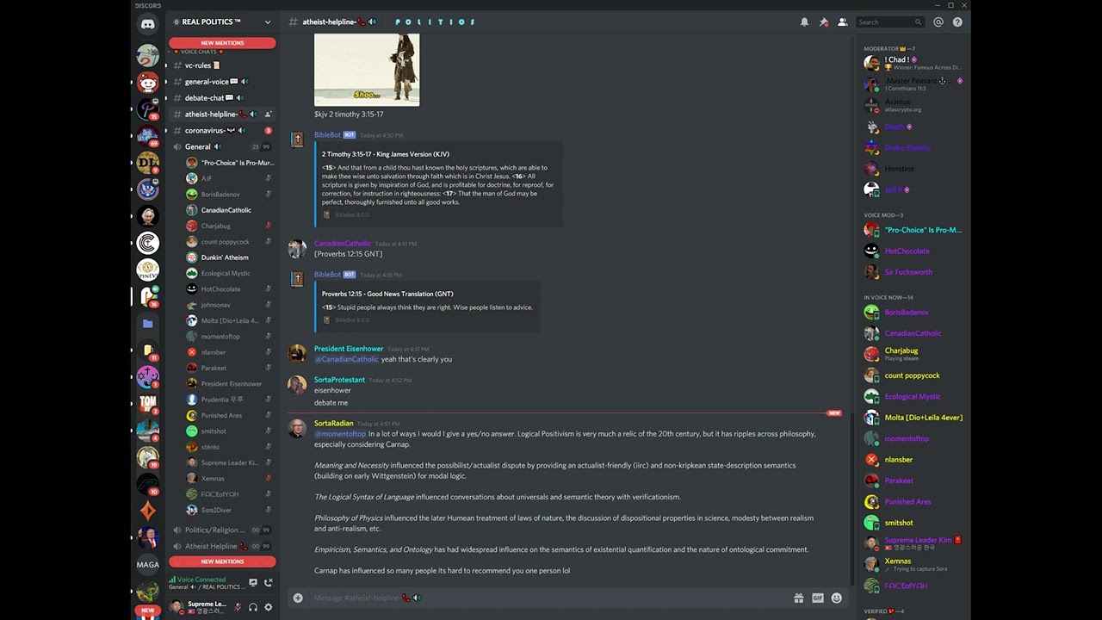Open Sir Fucksworth member profile
The height and width of the screenshot is (620, 1102).
click(x=913, y=272)
